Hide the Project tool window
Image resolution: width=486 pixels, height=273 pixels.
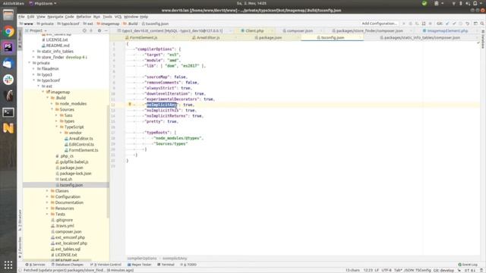(x=106, y=30)
